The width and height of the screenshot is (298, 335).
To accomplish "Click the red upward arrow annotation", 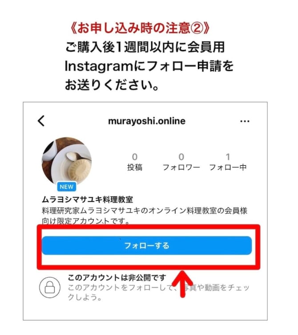I will coord(182,284).
